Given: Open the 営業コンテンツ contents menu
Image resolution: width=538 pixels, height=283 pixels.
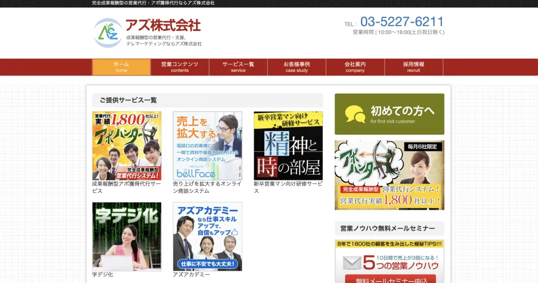Looking at the screenshot, I should pos(180,67).
